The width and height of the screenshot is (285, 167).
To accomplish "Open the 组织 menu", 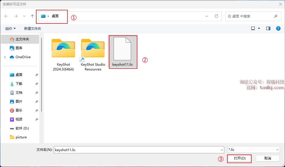I will pos(10,28).
